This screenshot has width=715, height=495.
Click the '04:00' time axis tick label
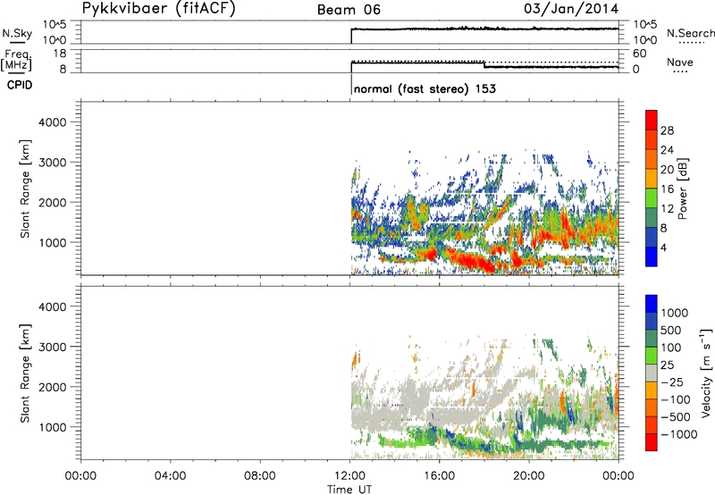coord(171,476)
